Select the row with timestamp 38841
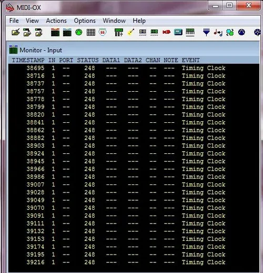The height and width of the screenshot is (273, 263). (x=134, y=122)
